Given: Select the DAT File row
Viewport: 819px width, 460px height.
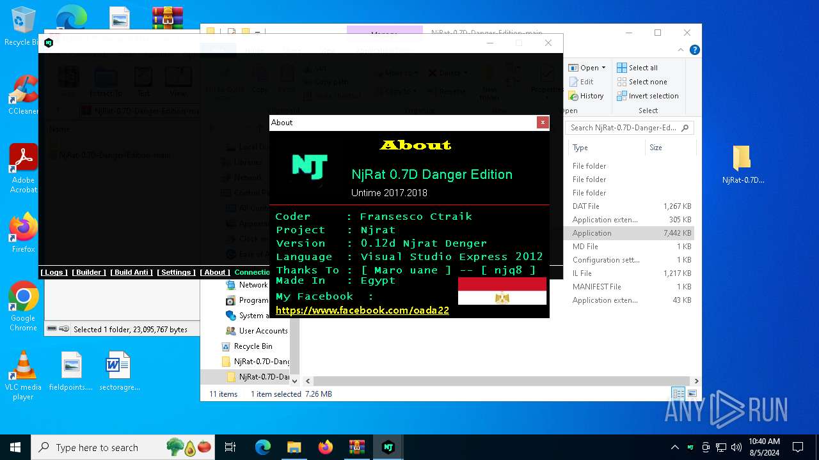Looking at the screenshot, I should (630, 206).
